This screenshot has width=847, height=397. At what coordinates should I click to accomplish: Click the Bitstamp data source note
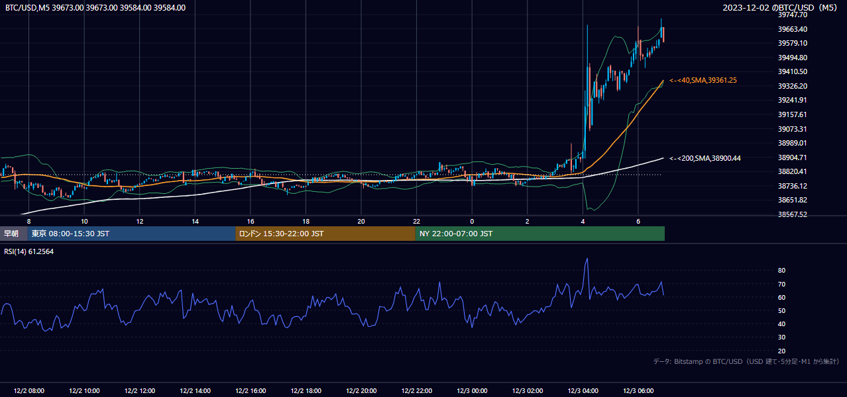pyautogui.click(x=746, y=361)
